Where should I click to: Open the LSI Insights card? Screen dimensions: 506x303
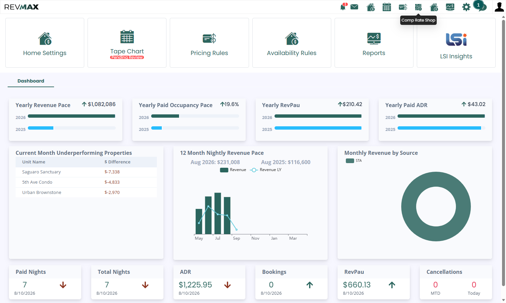pos(456,43)
